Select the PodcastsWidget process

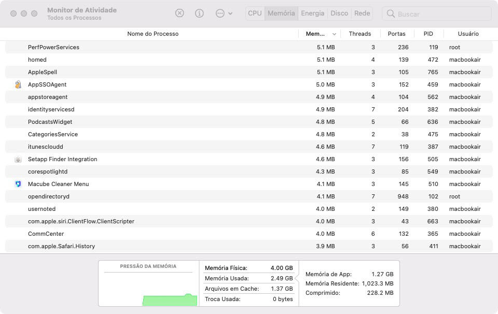(x=248, y=122)
